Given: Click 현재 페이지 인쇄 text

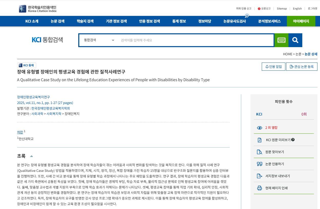Looking at the screenshot, I should click(x=276, y=188).
